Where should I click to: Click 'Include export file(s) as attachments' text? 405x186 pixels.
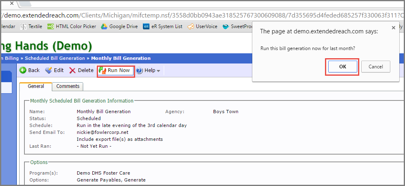pos(120,139)
